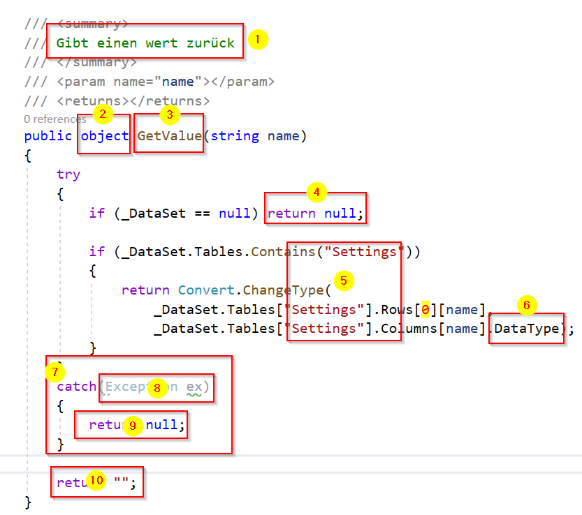Click the DataType property
This screenshot has width=582, height=515.
click(526, 329)
